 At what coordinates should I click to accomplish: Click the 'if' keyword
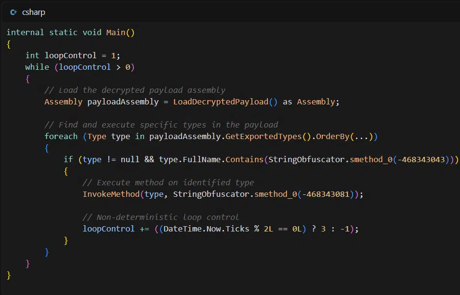68,159
